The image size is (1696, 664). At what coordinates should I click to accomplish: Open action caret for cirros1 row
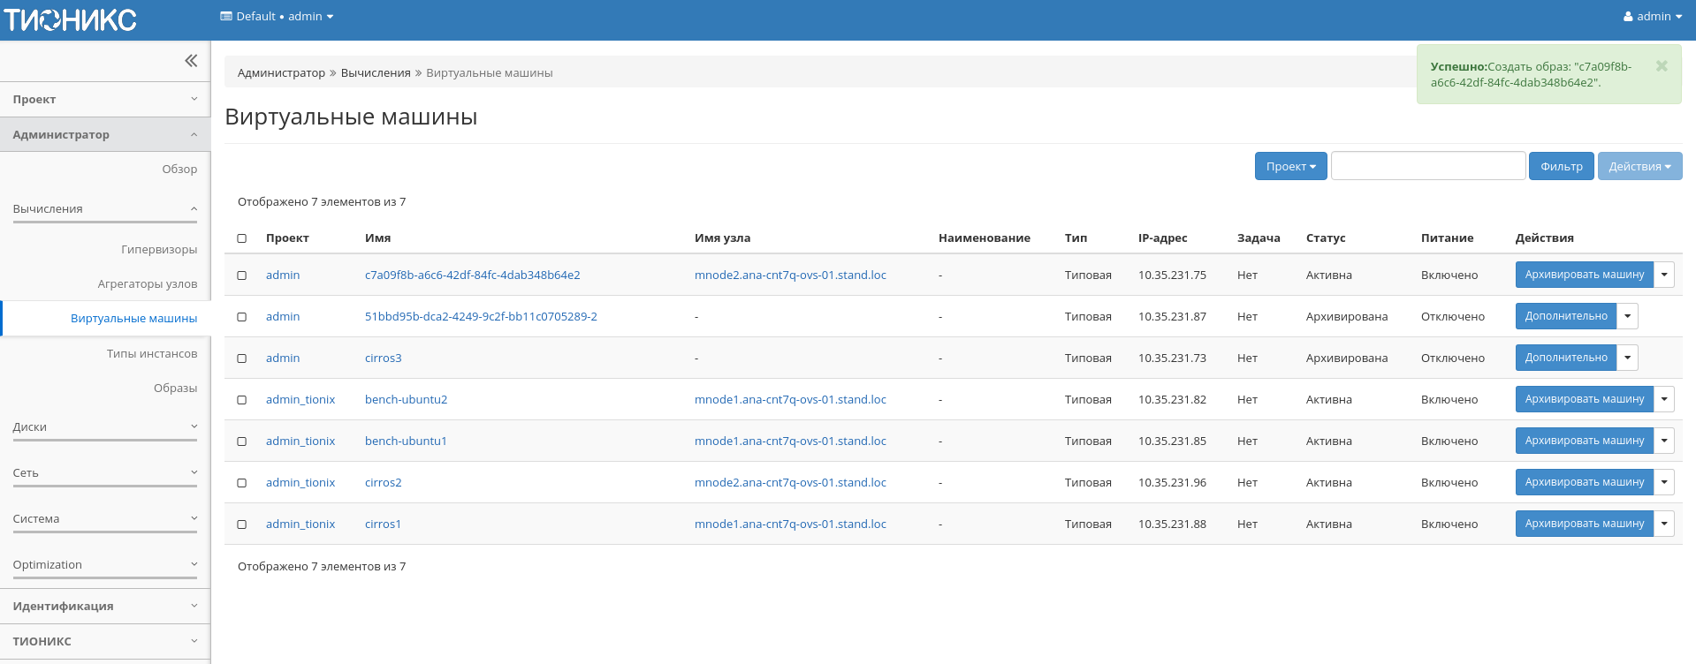[1664, 524]
